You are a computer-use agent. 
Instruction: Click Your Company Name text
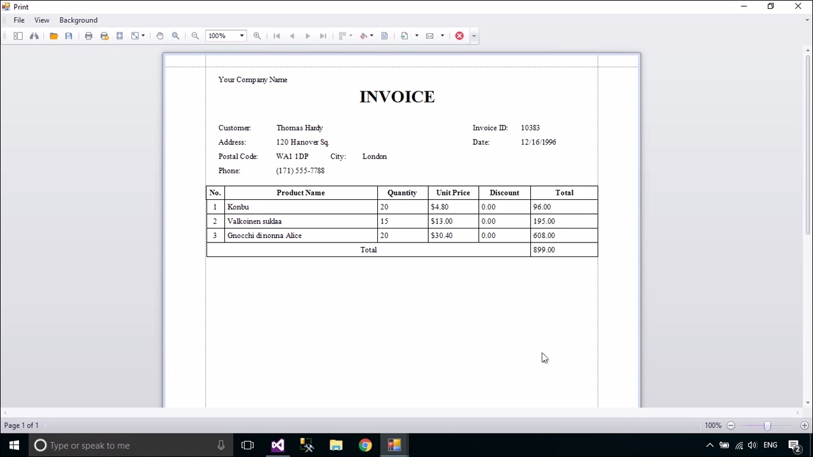[x=253, y=80]
